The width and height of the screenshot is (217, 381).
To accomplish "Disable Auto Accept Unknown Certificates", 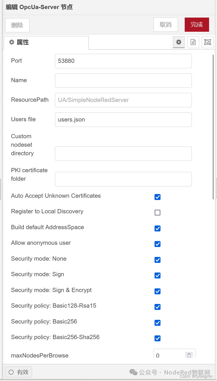I will pos(158,197).
